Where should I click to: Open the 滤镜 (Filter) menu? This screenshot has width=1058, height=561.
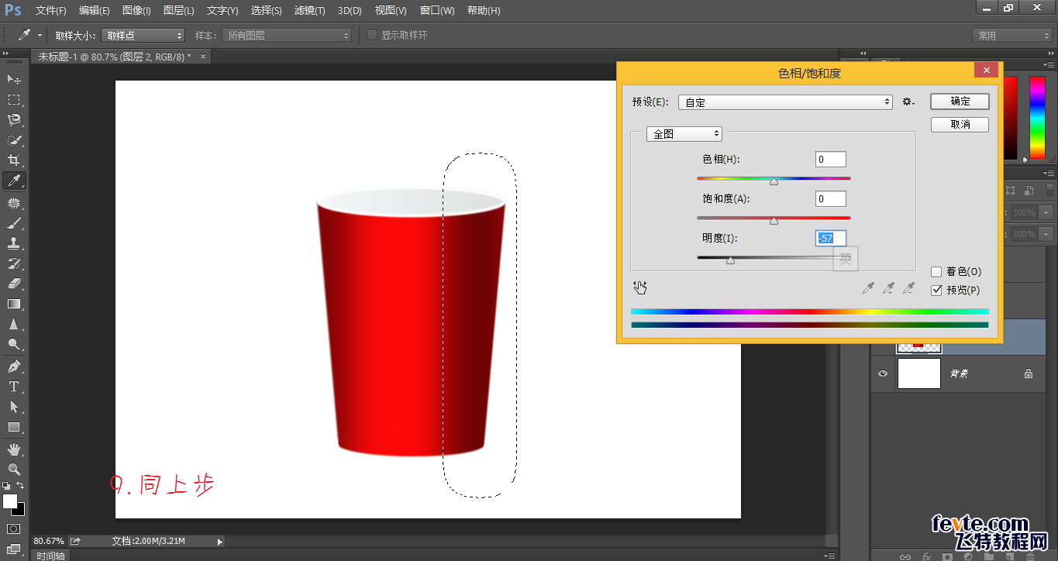[310, 11]
